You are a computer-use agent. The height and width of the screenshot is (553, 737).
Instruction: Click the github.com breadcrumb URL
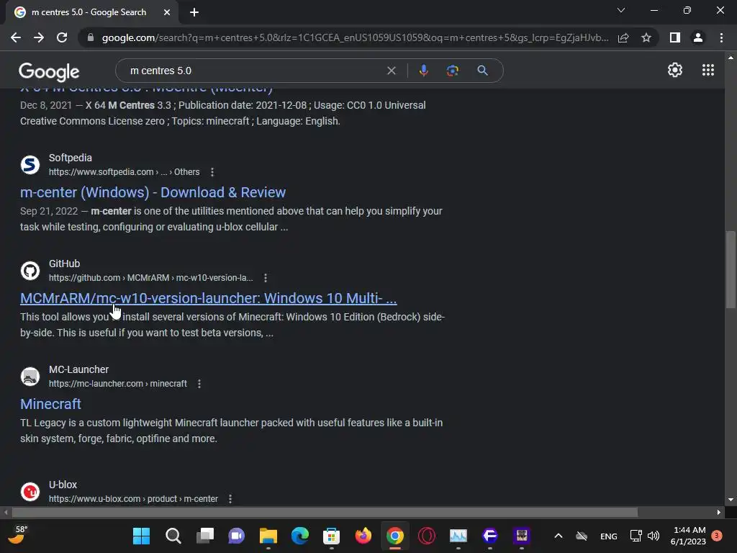151,278
